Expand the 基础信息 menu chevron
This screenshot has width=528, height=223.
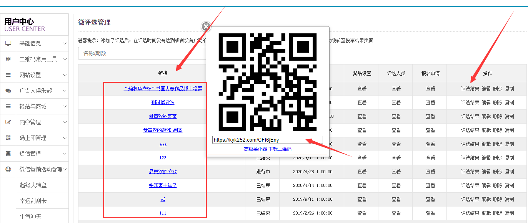click(x=65, y=43)
